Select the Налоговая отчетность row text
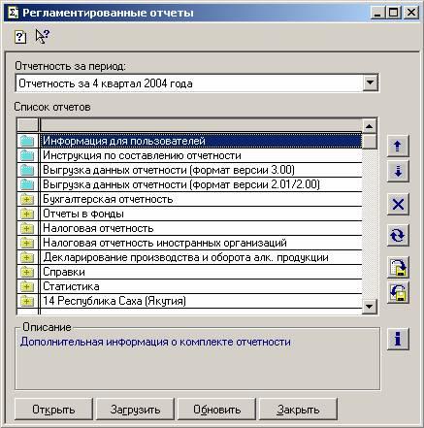 tap(98, 228)
